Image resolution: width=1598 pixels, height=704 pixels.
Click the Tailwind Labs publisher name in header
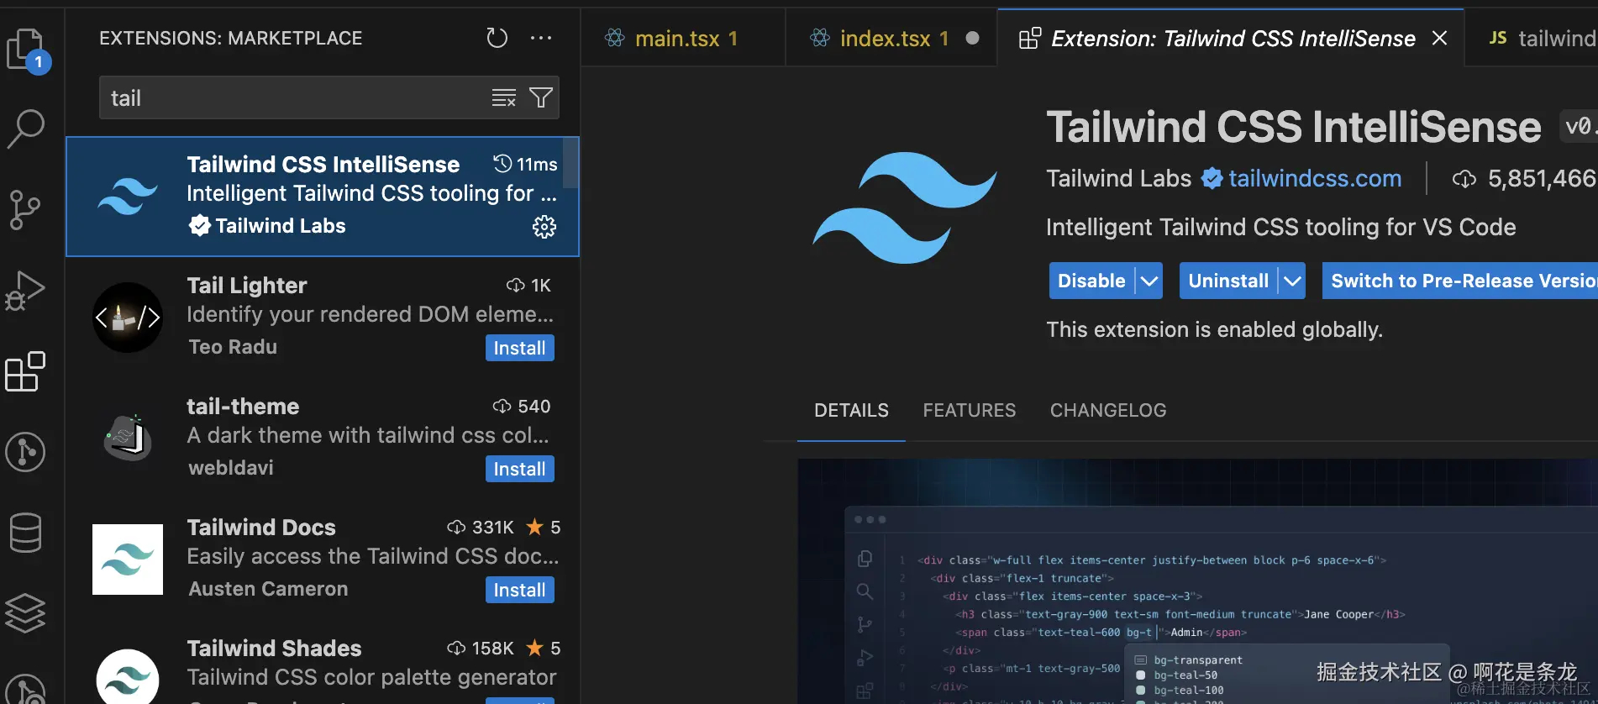tap(1118, 178)
